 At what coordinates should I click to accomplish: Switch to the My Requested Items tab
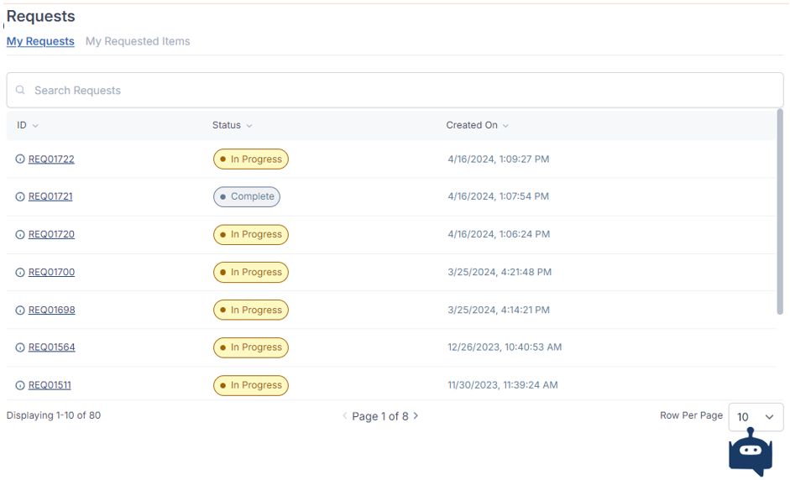138,41
